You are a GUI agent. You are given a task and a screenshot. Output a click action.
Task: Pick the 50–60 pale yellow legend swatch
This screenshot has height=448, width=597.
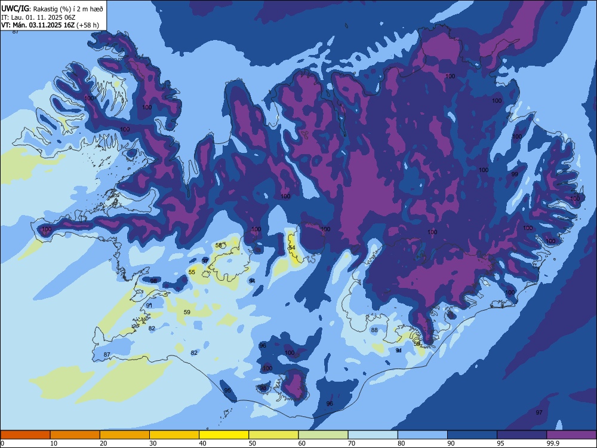273,435
